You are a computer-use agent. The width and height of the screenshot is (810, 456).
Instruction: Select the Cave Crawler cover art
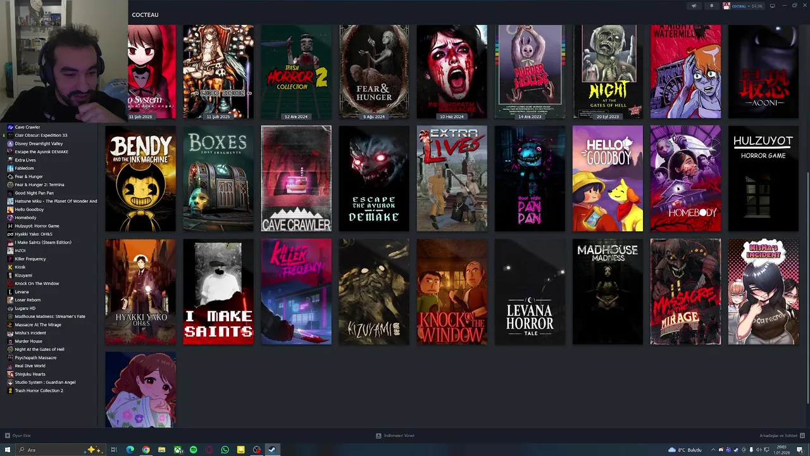pos(296,179)
